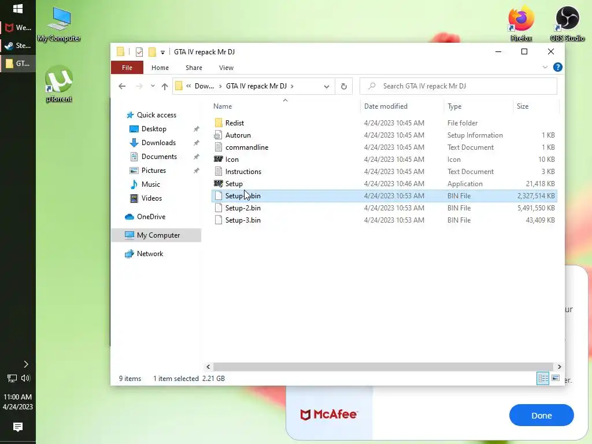
Task: Switch to Details view layout icon
Action: coord(543,378)
